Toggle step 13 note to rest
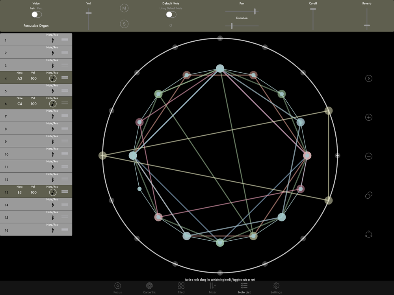Viewport: 394px width, 295px height. [52, 193]
